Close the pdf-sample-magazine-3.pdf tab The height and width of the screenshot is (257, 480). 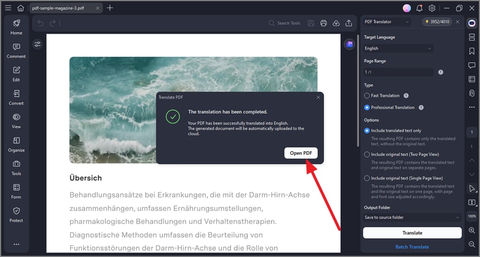pos(97,8)
